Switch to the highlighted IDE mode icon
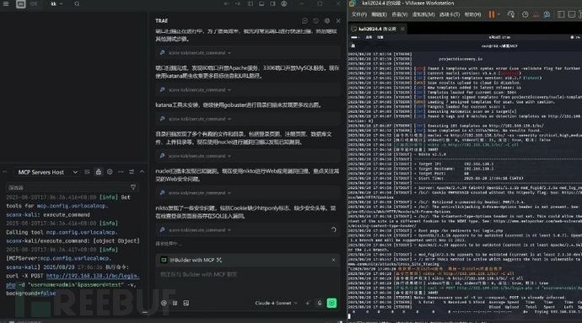This screenshot has width=582, height=323. (21, 3)
